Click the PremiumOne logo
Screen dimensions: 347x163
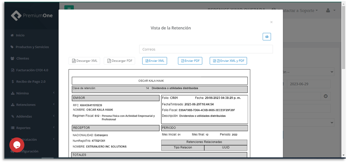coord(32,15)
